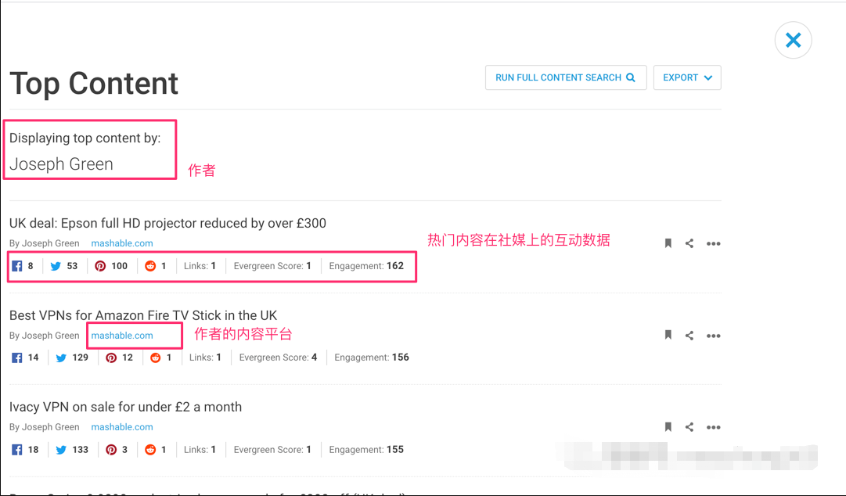Click Run Full Content Search button
Viewport: 846px width, 496px height.
pyautogui.click(x=565, y=77)
